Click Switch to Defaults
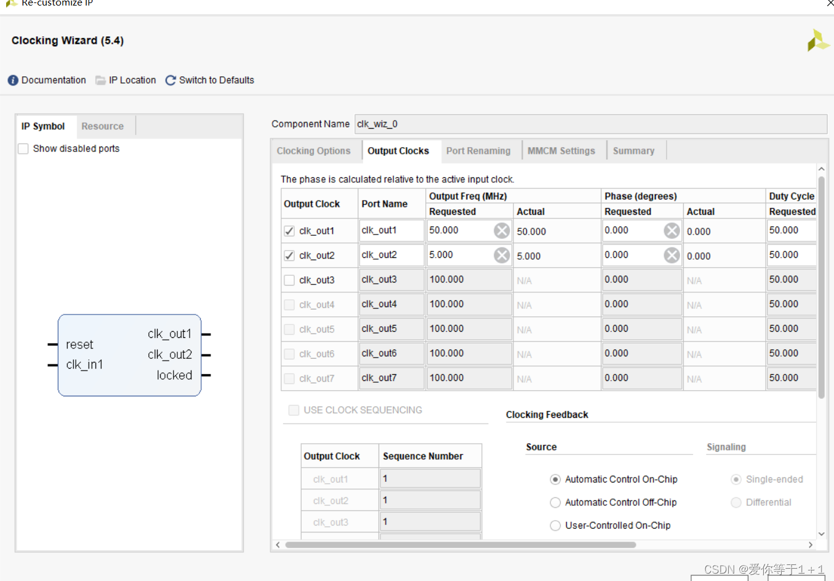This screenshot has height=581, width=834. pyautogui.click(x=217, y=81)
